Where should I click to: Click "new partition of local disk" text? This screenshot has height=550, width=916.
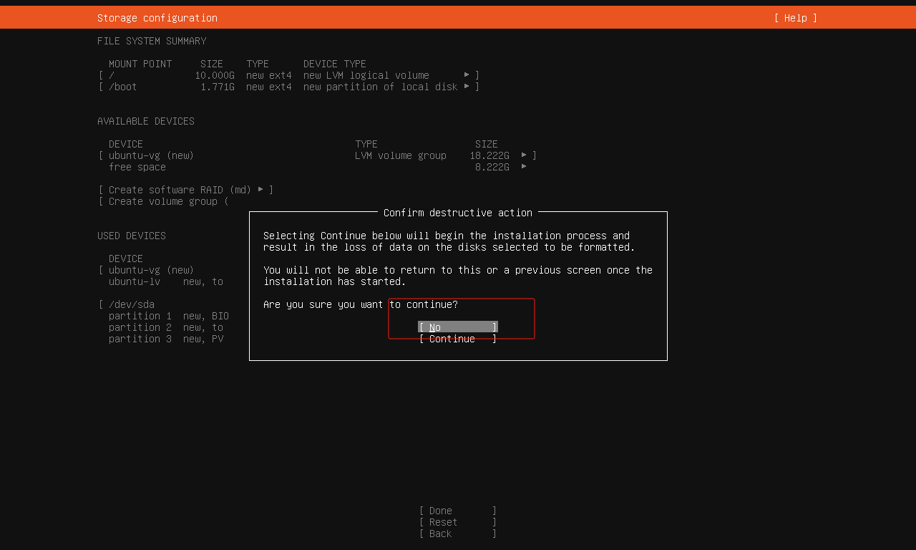[x=381, y=87]
